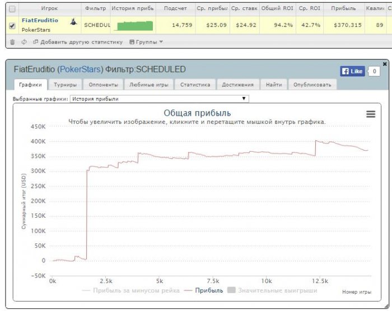Toggle Прибыль за минусом рейка legend
The width and height of the screenshot is (392, 311).
click(130, 290)
